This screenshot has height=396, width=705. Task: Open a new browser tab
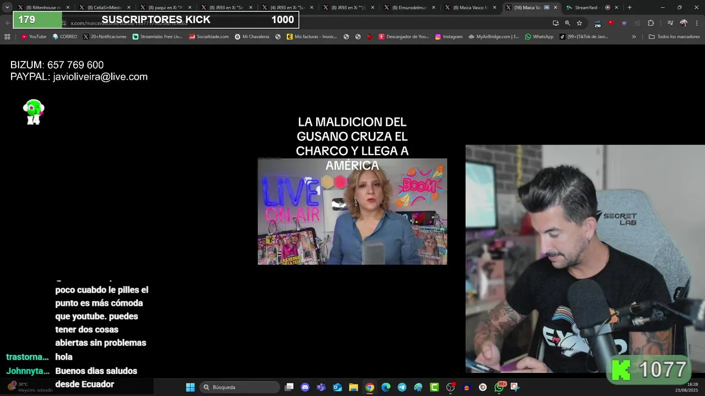click(x=630, y=7)
